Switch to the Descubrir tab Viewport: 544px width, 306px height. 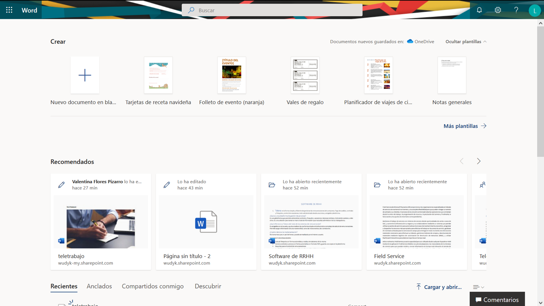(x=208, y=286)
